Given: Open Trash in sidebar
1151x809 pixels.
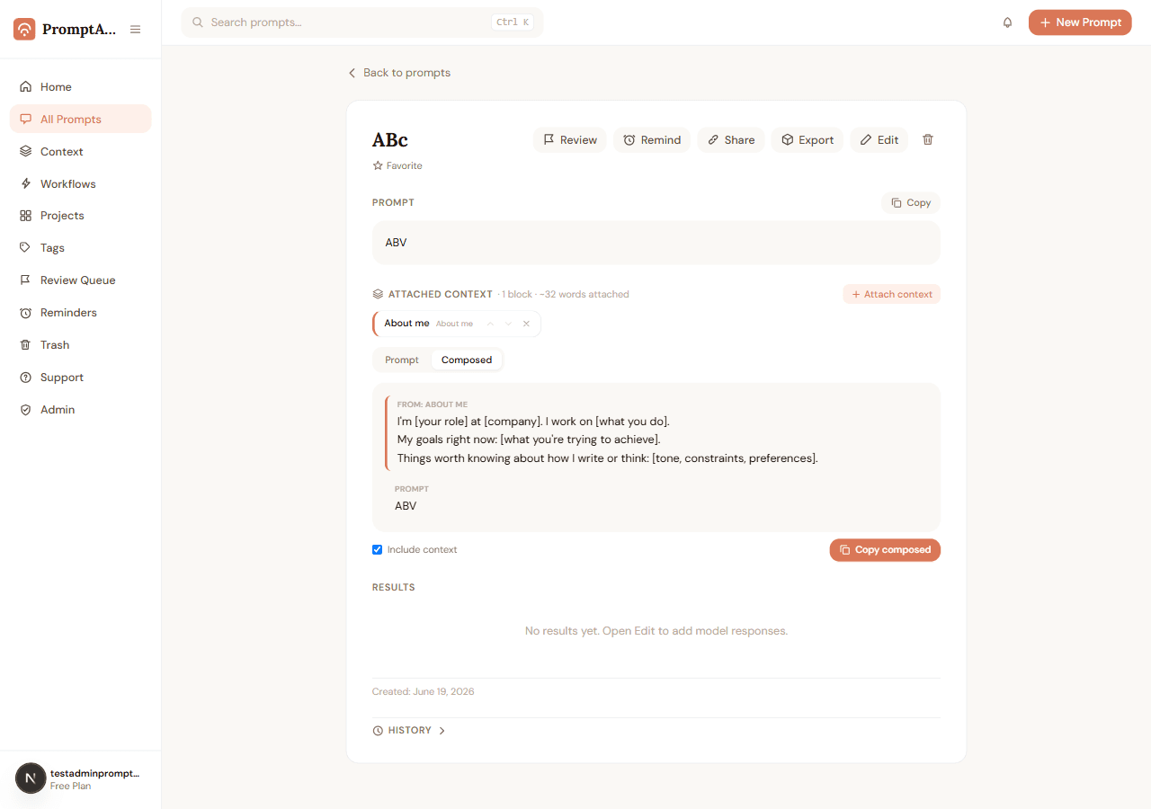Looking at the screenshot, I should tap(81, 345).
